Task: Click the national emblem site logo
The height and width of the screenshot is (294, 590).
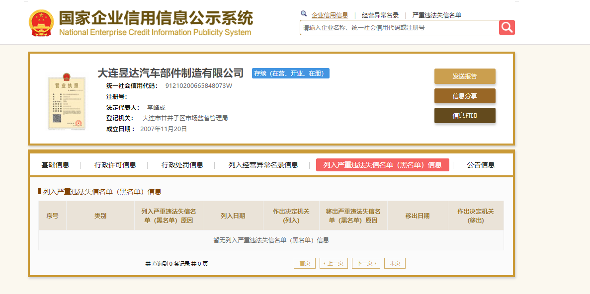Action: (41, 23)
